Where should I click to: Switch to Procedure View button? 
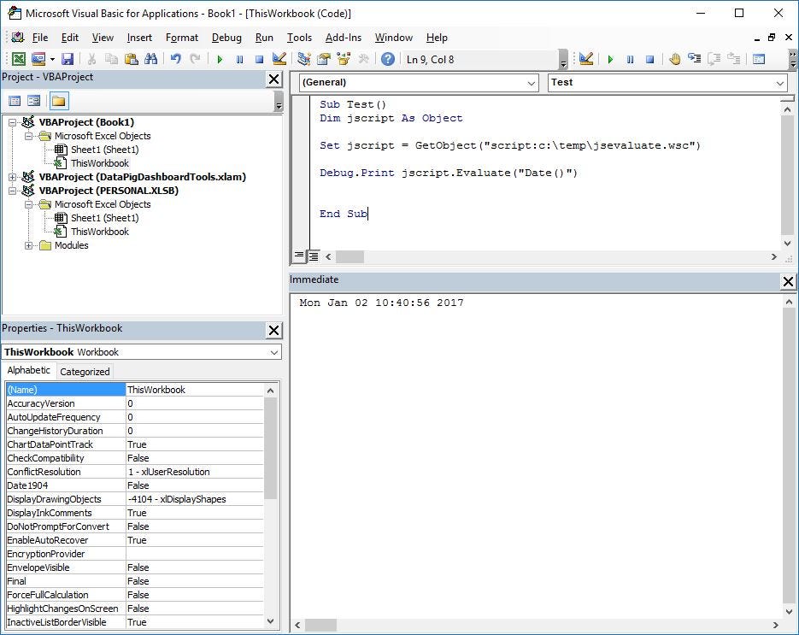(x=299, y=256)
